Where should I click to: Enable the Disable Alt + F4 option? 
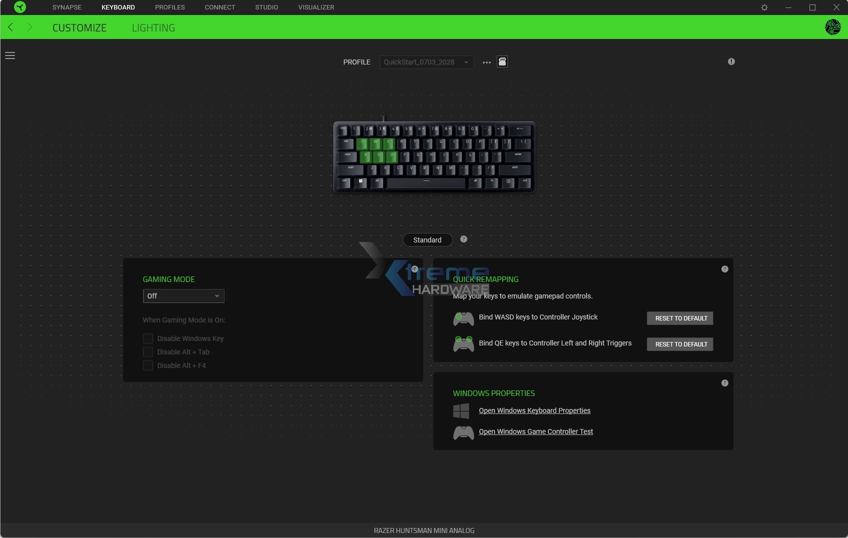[148, 365]
